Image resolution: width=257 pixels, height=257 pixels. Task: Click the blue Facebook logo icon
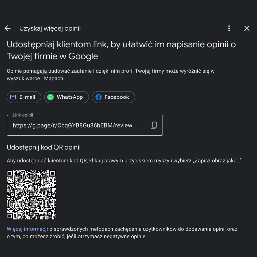98,97
